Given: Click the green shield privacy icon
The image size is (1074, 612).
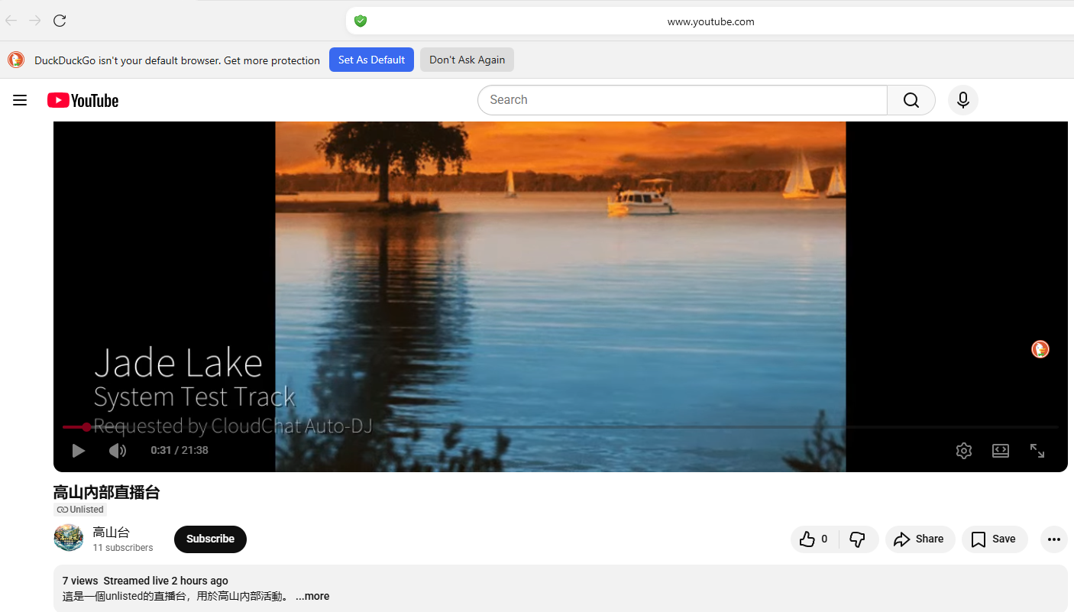Looking at the screenshot, I should click(361, 21).
